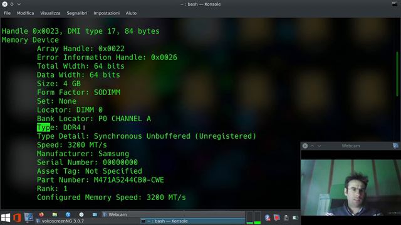This screenshot has height=225, width=401.
Task: Click 'Error Information Handle: 0x0026' text
Action: 107,57
